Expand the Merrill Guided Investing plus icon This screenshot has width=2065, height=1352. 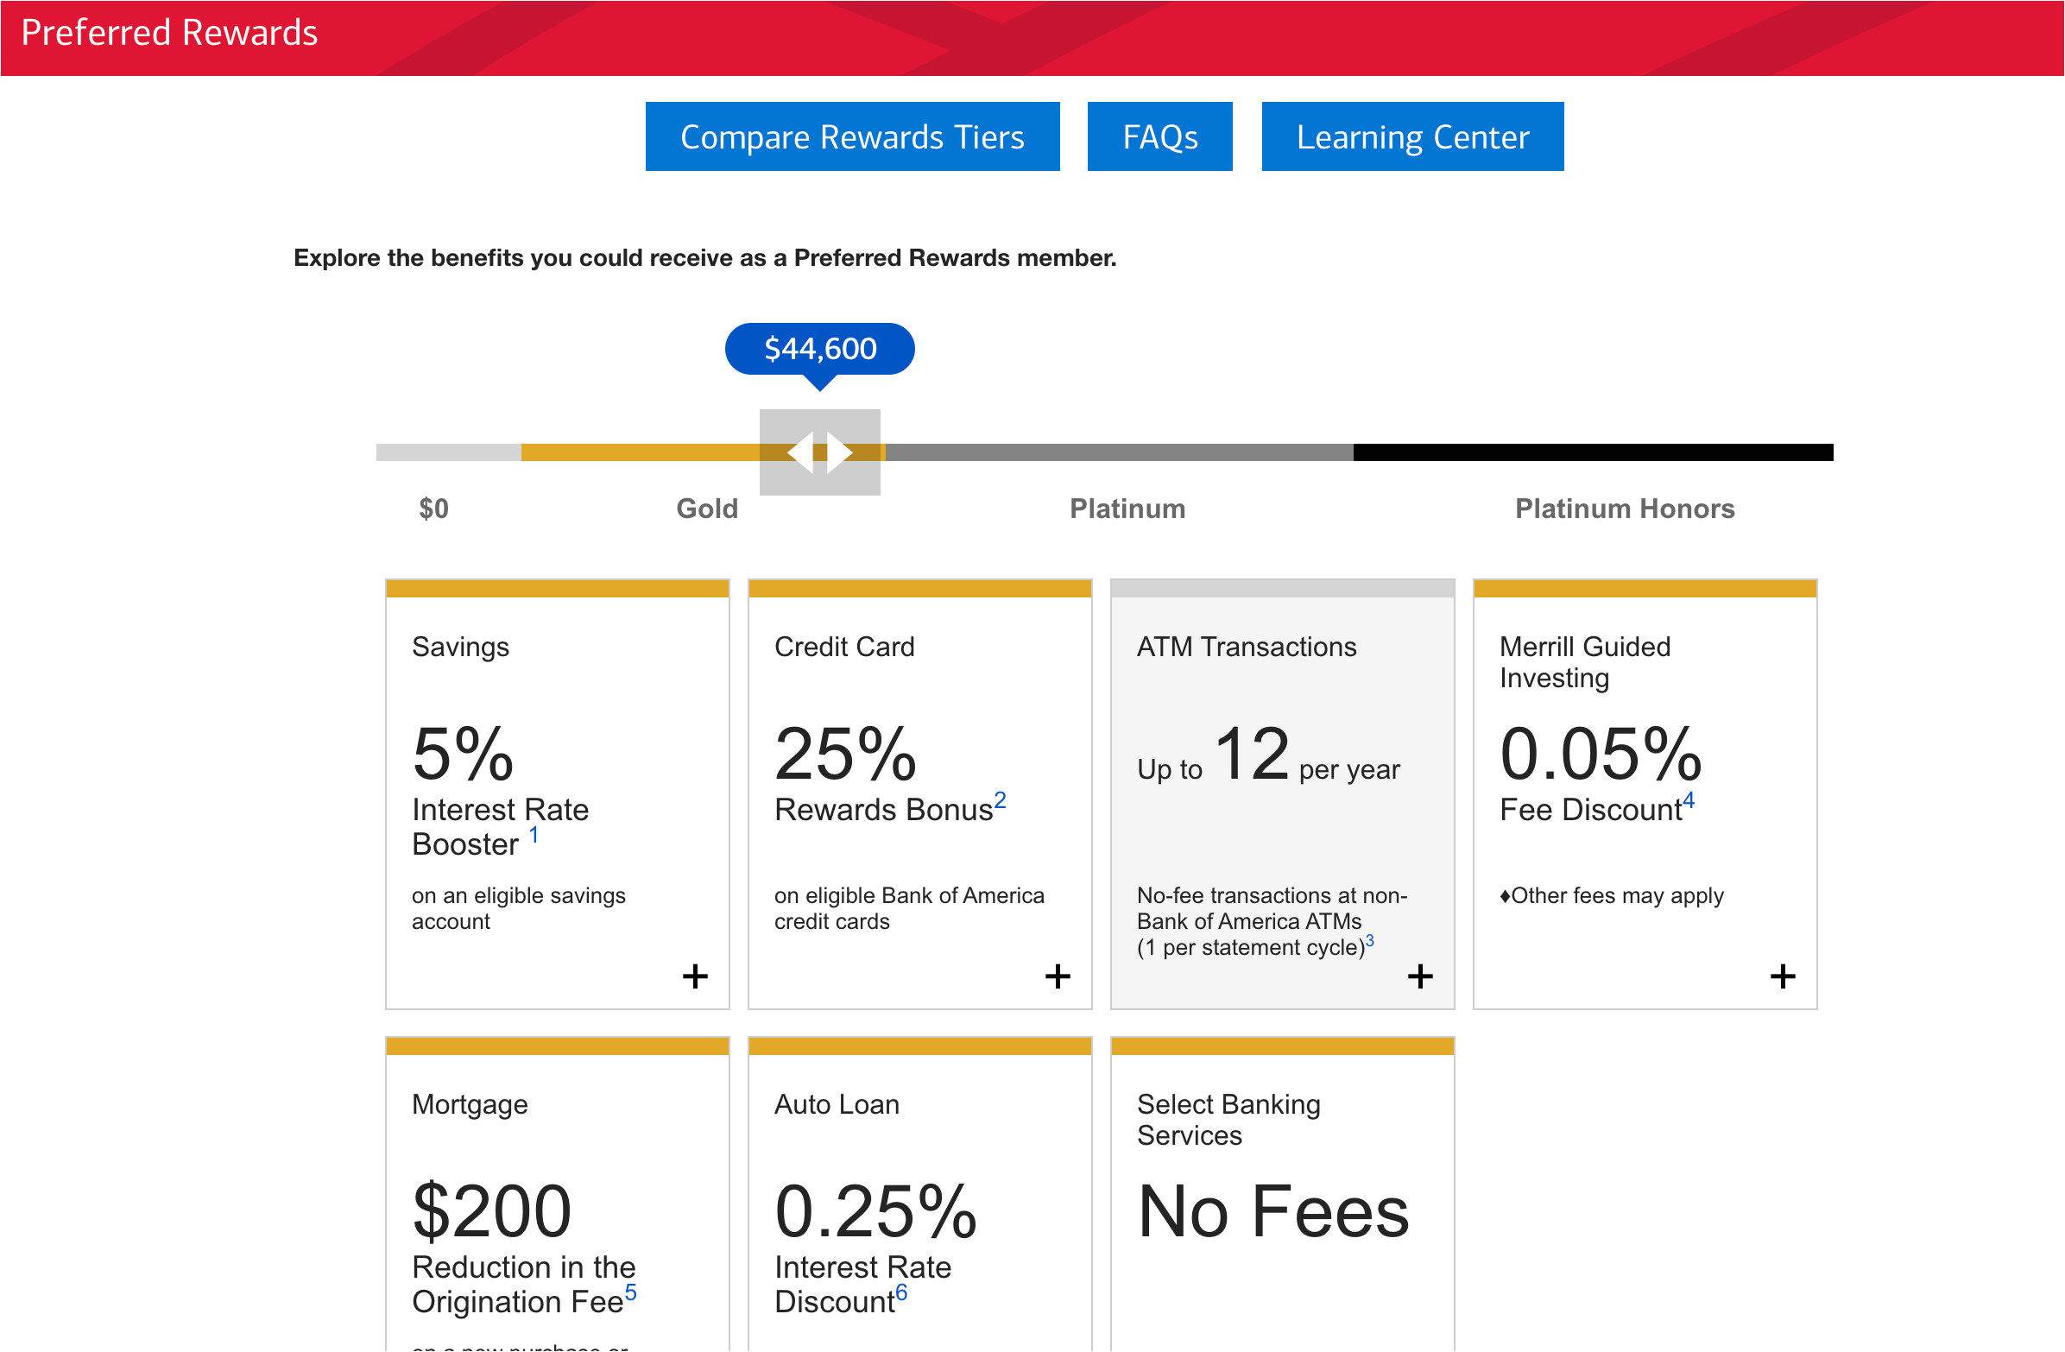1782,976
